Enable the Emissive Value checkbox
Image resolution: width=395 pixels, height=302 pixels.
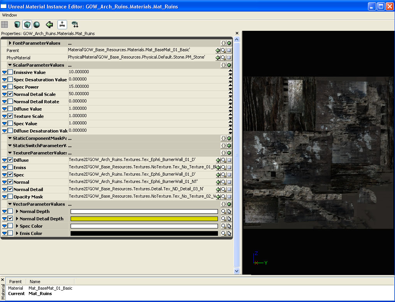10,72
